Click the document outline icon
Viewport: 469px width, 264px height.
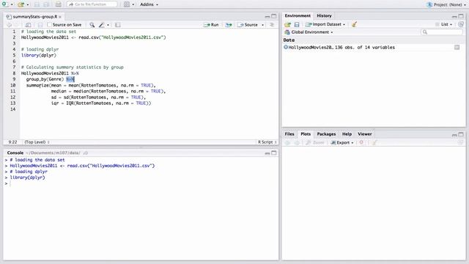pyautogui.click(x=272, y=25)
